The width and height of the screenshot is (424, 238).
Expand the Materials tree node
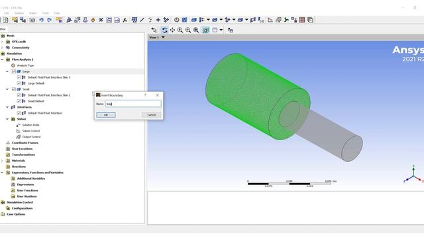[x=2, y=161]
